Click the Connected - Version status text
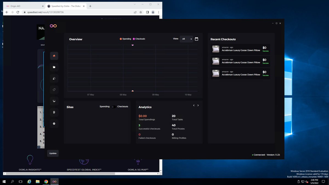Screen dimensions: 329x185 click(266, 155)
